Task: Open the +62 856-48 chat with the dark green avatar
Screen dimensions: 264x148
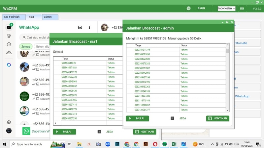Action: point(34,96)
